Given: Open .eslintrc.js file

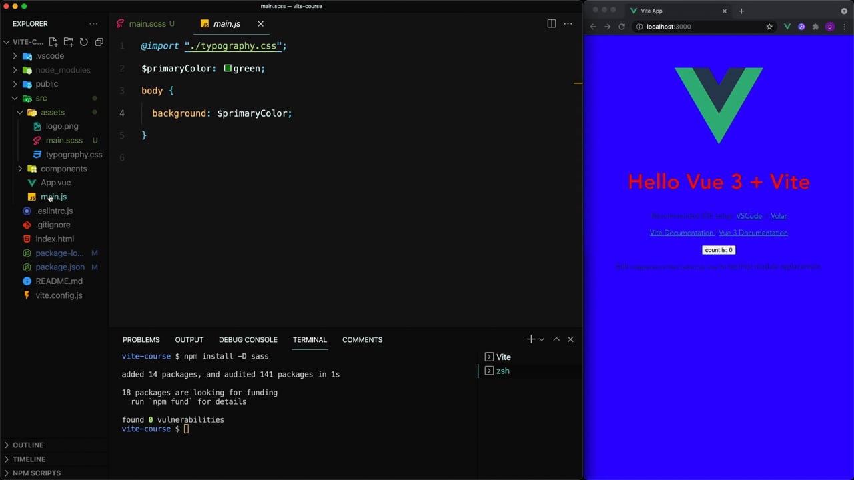Looking at the screenshot, I should [x=54, y=211].
